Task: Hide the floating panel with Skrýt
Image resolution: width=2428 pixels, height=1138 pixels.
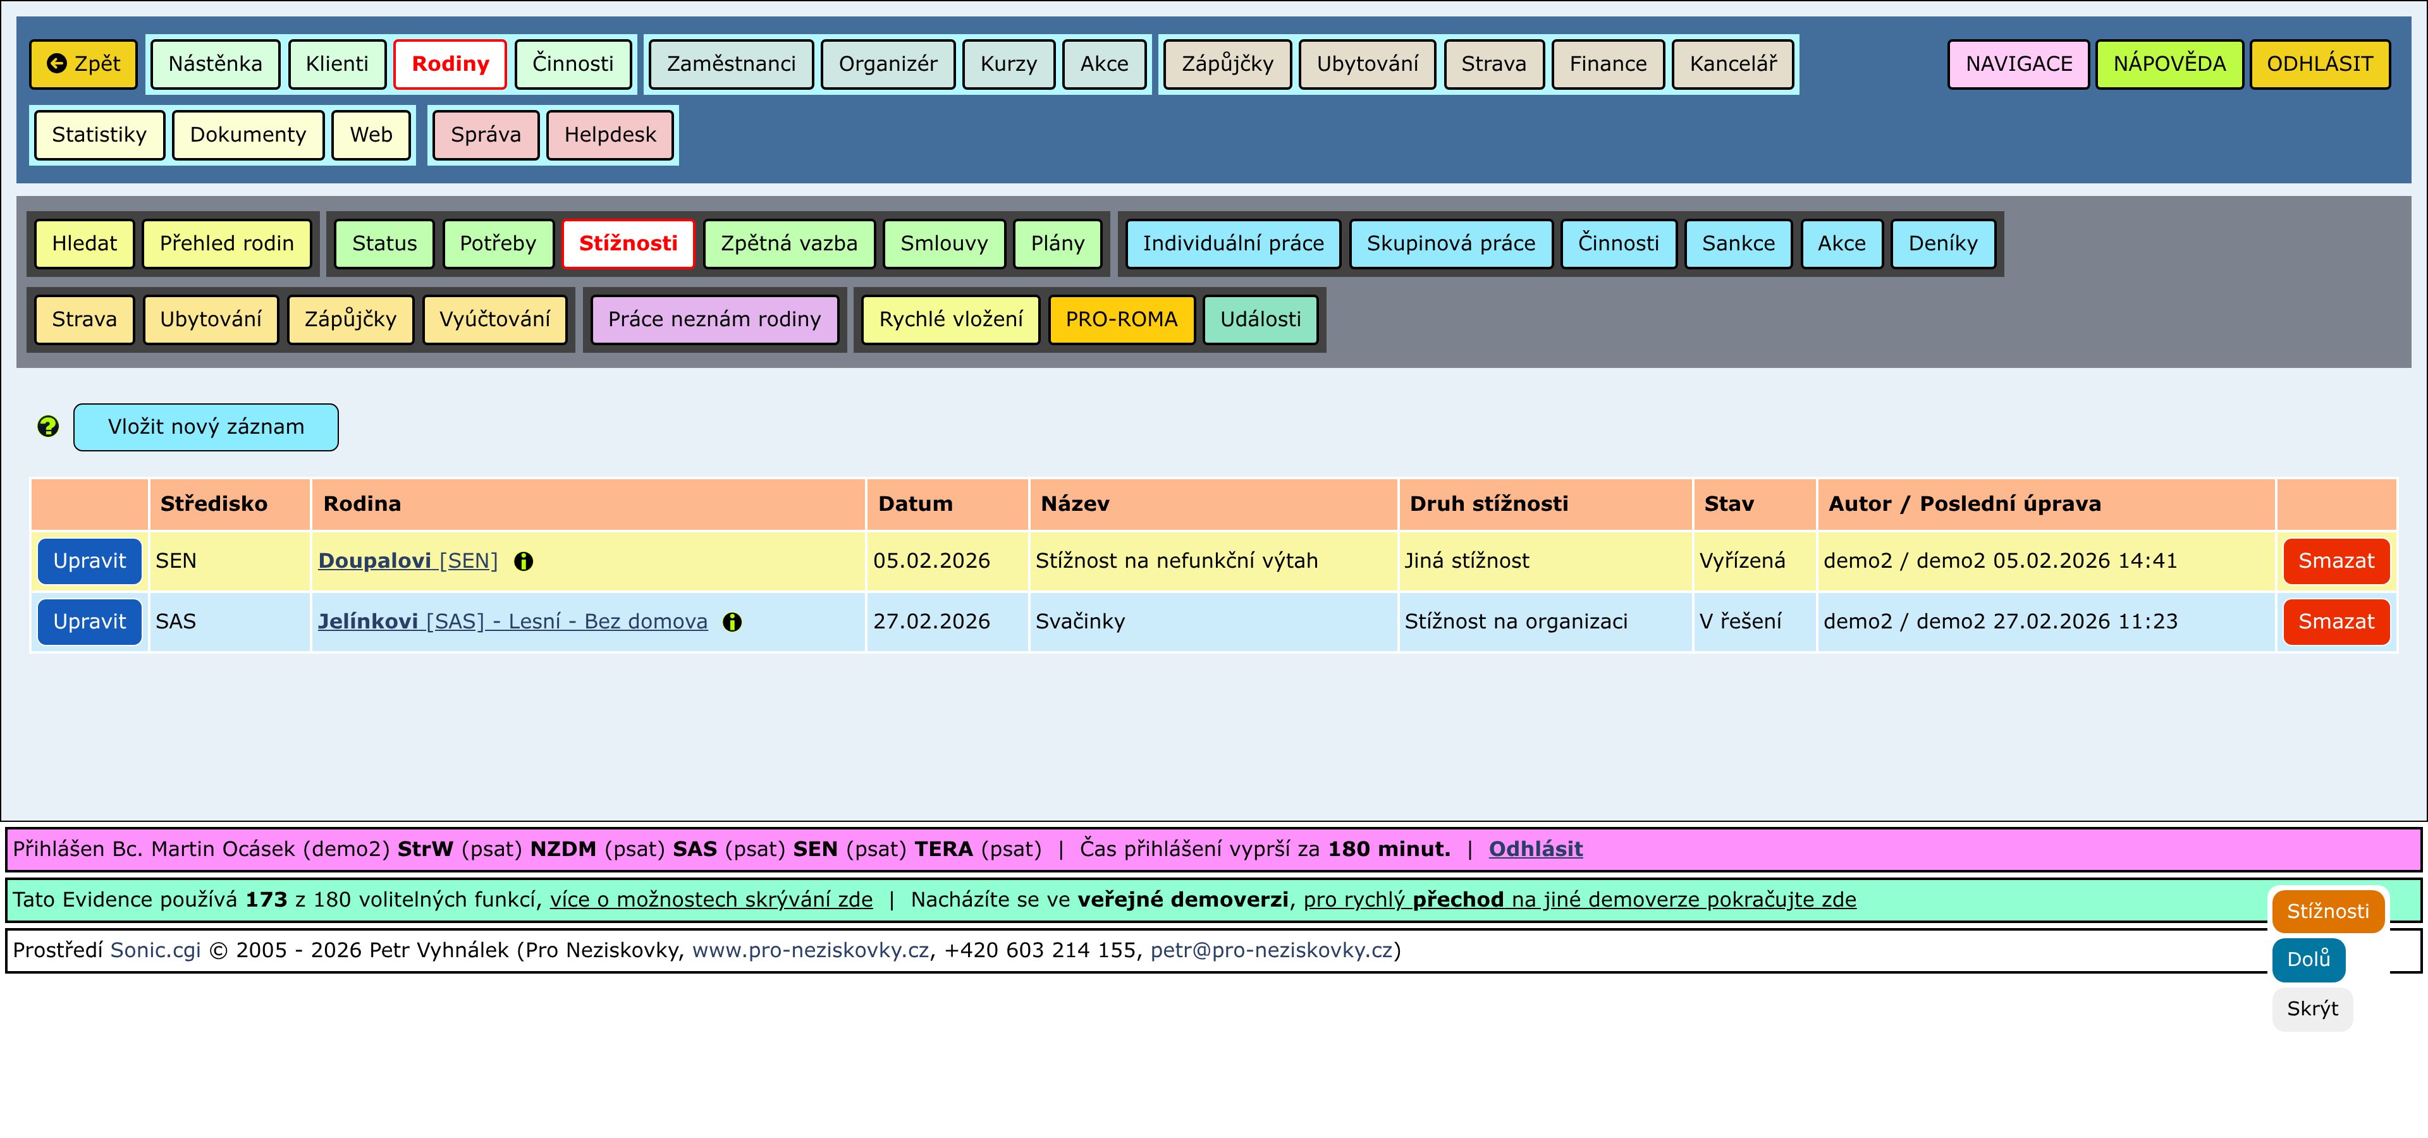Action: pos(2312,1009)
